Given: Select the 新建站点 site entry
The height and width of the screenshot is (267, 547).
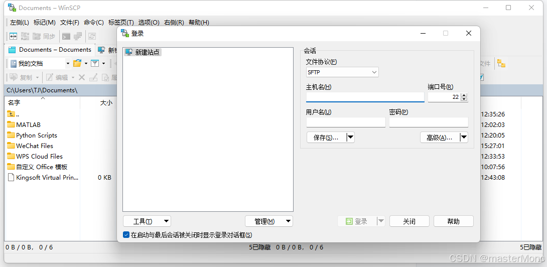Looking at the screenshot, I should (x=143, y=52).
